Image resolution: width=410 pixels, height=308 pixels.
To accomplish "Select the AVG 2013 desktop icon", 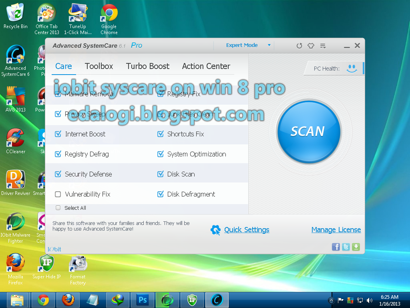I will tap(16, 99).
